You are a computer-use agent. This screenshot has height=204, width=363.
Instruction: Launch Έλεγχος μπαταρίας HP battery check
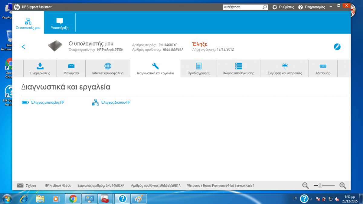coord(47,102)
